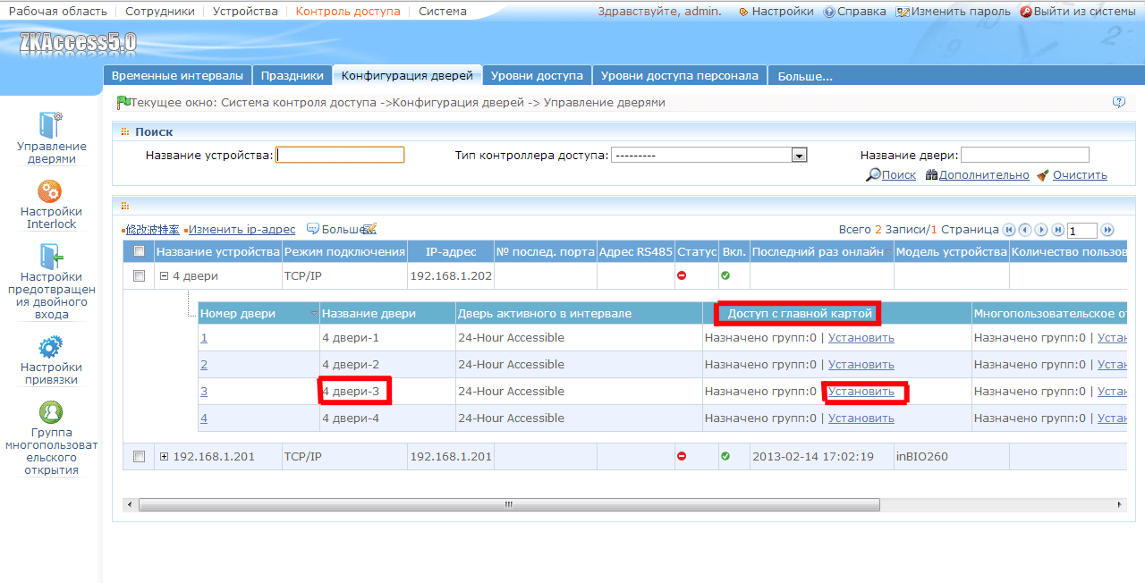
Task: Go to the next page arrow icon
Action: pyautogui.click(x=1042, y=230)
